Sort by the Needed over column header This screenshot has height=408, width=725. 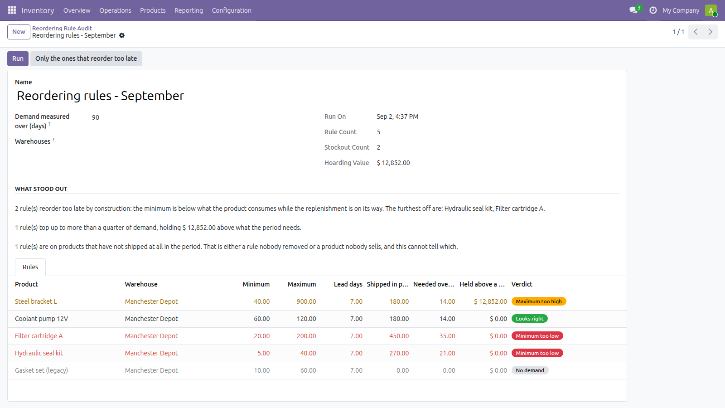[x=434, y=284]
